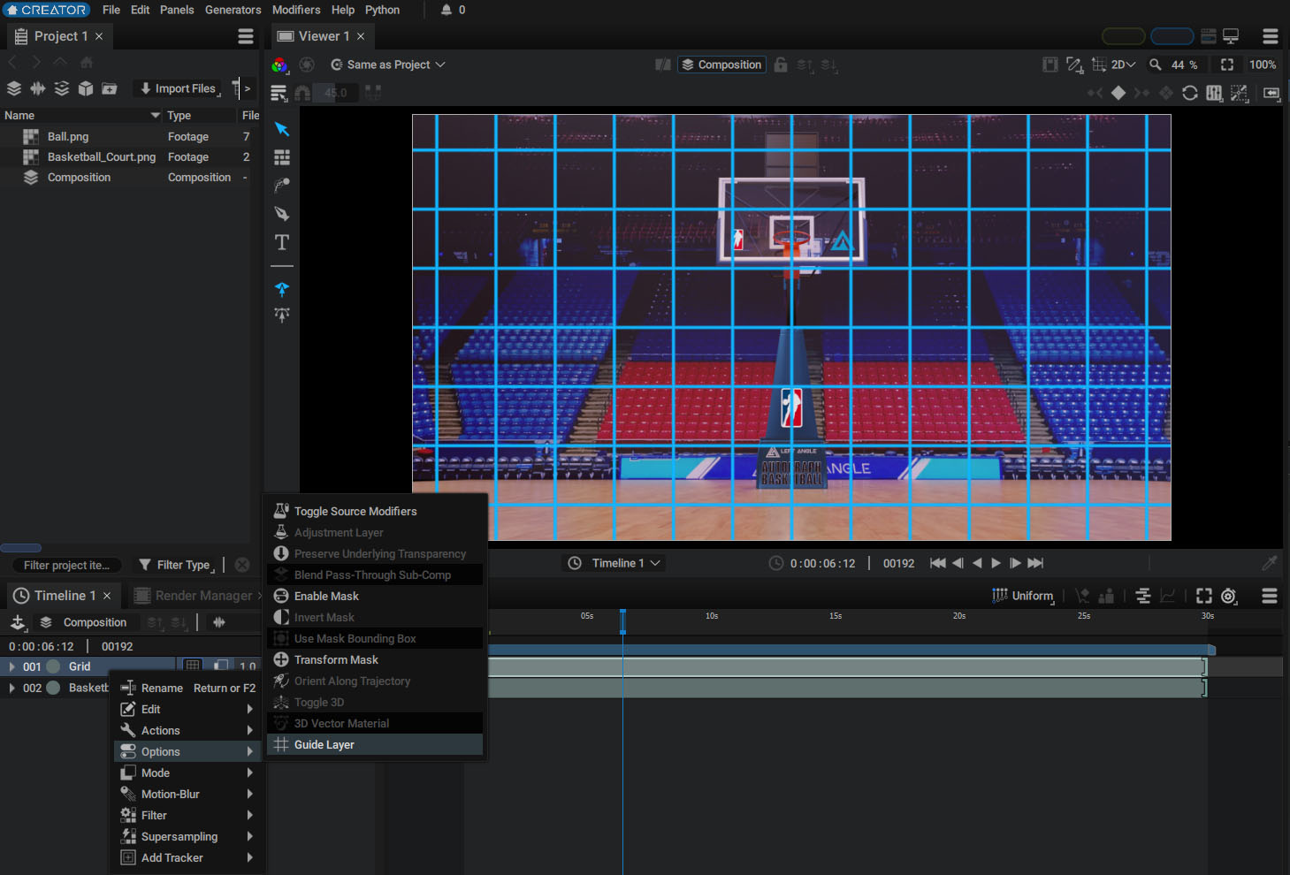Screen dimensions: 1290x875
Task: Click the viewer refresh icon
Action: pyautogui.click(x=1190, y=93)
